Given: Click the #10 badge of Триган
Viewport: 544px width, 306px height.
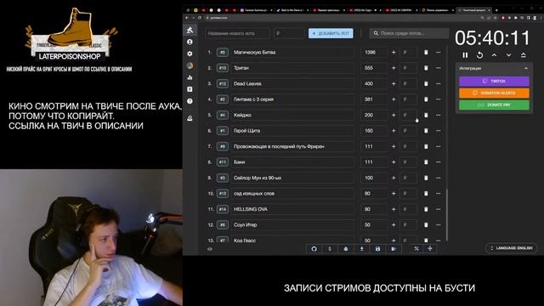Looking at the screenshot, I should tap(223, 68).
